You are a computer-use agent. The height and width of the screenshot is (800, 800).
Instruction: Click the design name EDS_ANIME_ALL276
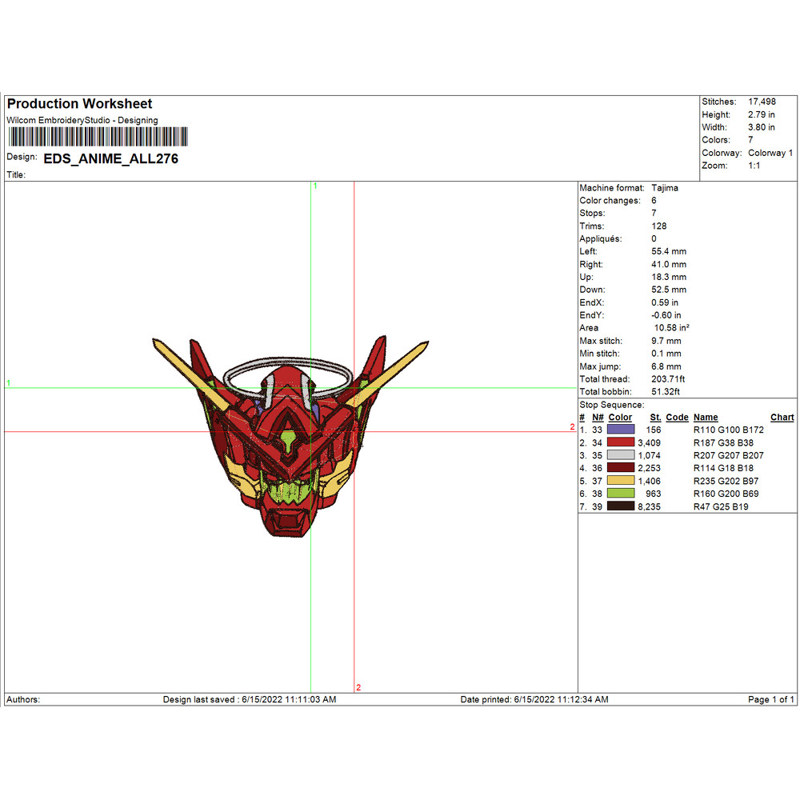point(110,158)
